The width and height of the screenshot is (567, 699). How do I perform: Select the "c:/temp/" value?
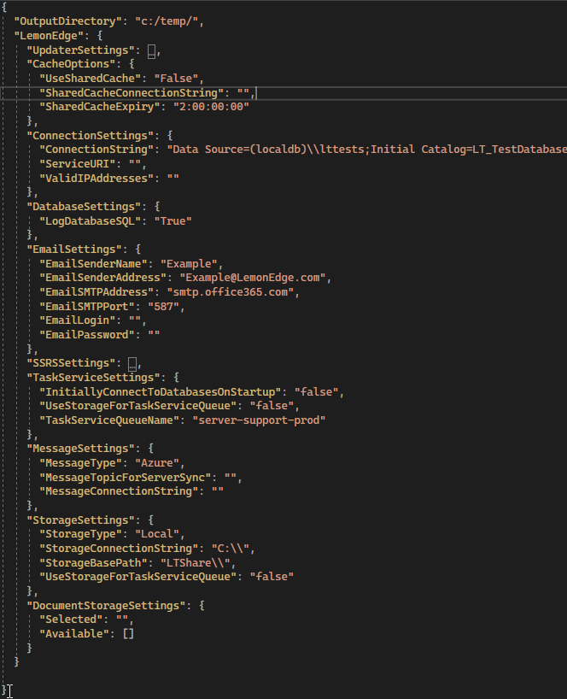tap(167, 21)
